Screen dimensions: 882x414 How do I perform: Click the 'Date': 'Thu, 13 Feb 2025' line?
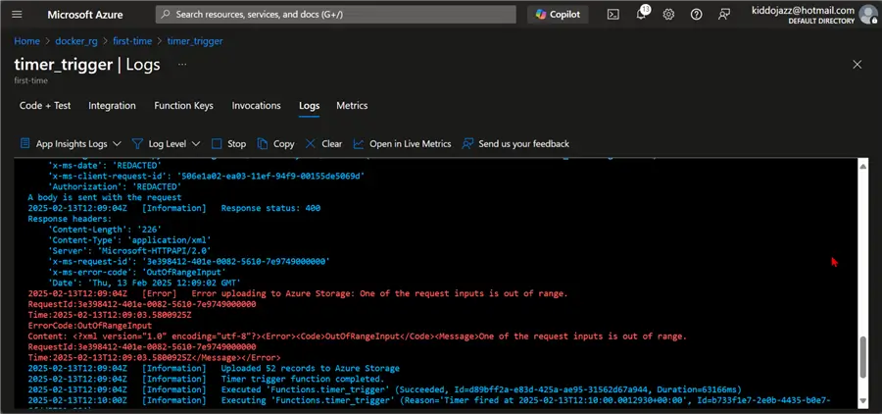click(145, 283)
